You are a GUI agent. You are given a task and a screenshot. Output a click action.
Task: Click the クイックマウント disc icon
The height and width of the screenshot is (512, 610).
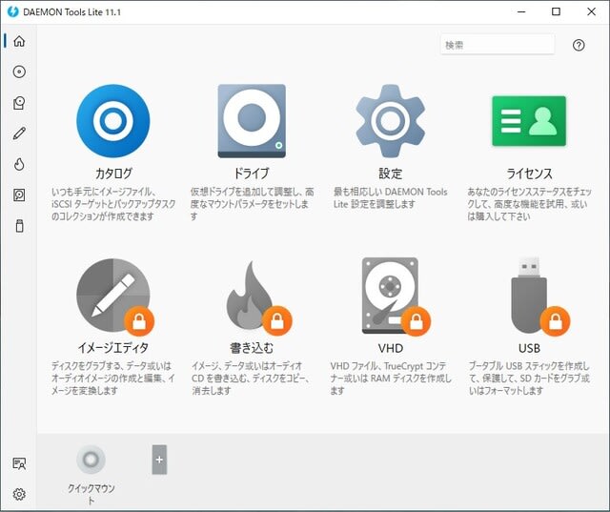[91, 460]
